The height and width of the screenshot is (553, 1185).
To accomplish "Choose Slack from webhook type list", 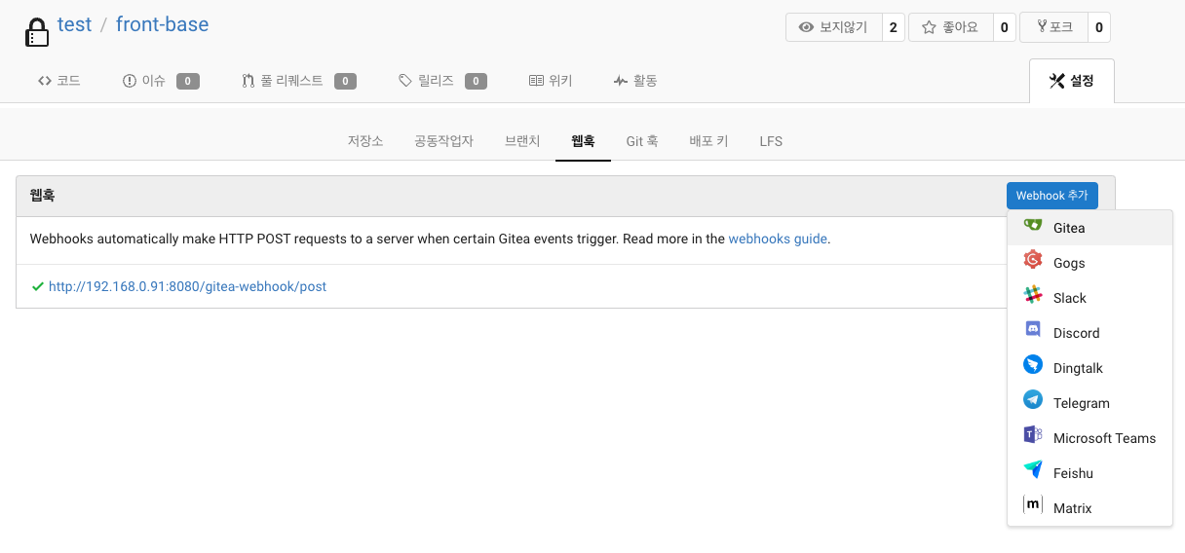I will tap(1089, 298).
